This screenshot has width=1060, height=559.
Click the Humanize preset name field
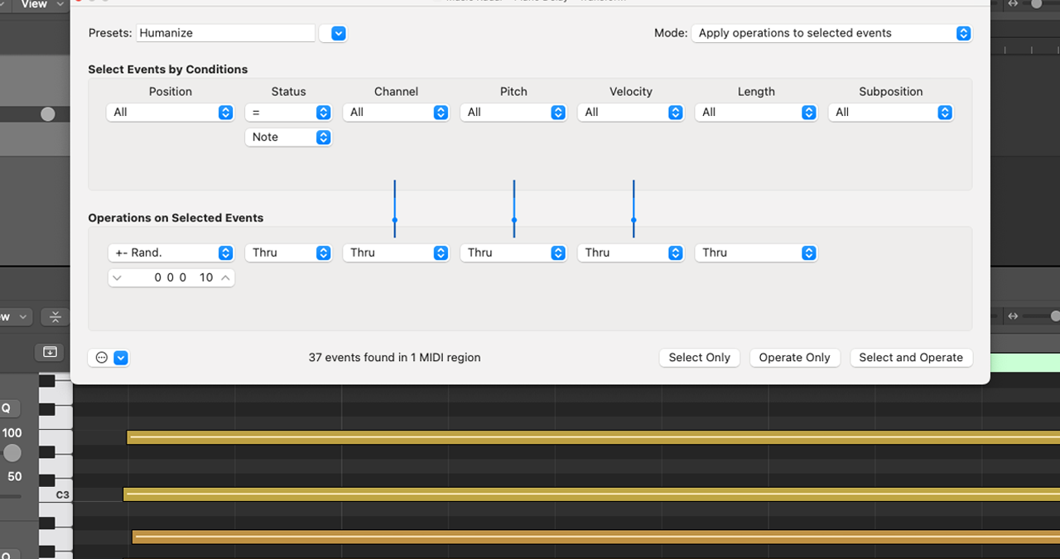(225, 33)
